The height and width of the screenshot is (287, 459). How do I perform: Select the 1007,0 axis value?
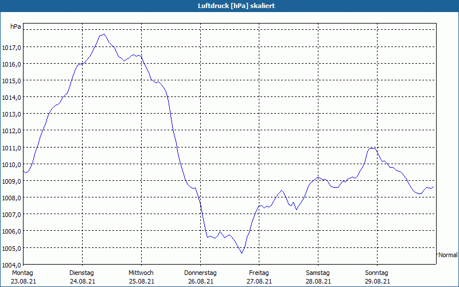click(x=11, y=215)
